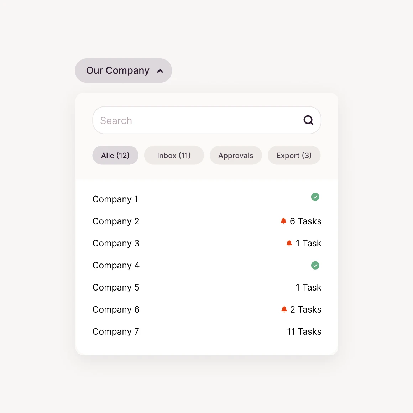Select Company 1 from the list
Viewport: 413px width, 413px height.
click(115, 199)
